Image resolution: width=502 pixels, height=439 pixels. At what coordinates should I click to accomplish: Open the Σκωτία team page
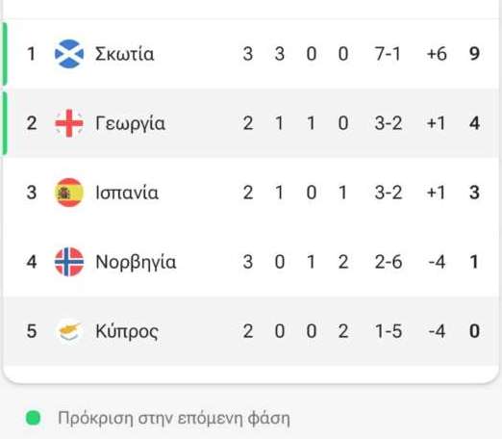(x=124, y=54)
